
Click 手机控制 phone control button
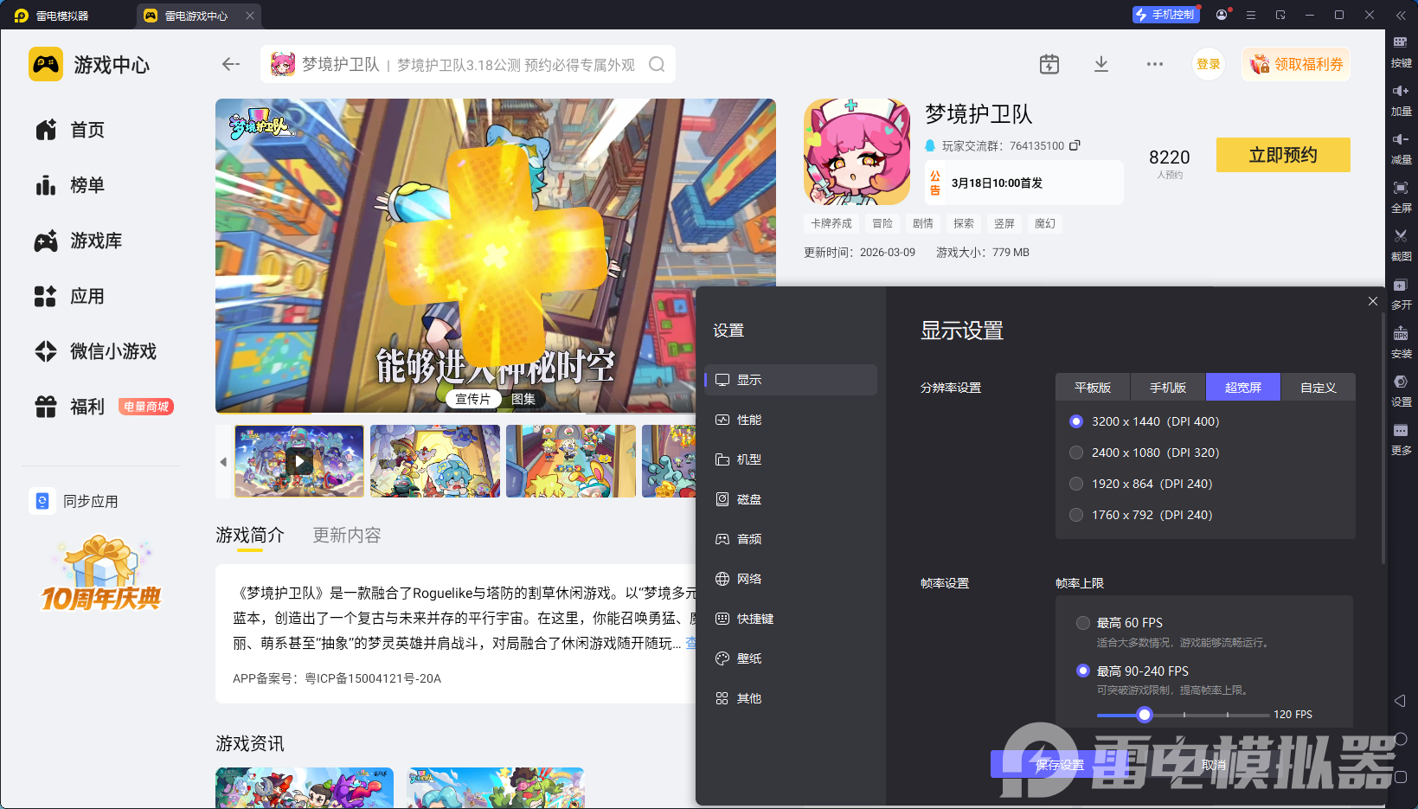1165,15
